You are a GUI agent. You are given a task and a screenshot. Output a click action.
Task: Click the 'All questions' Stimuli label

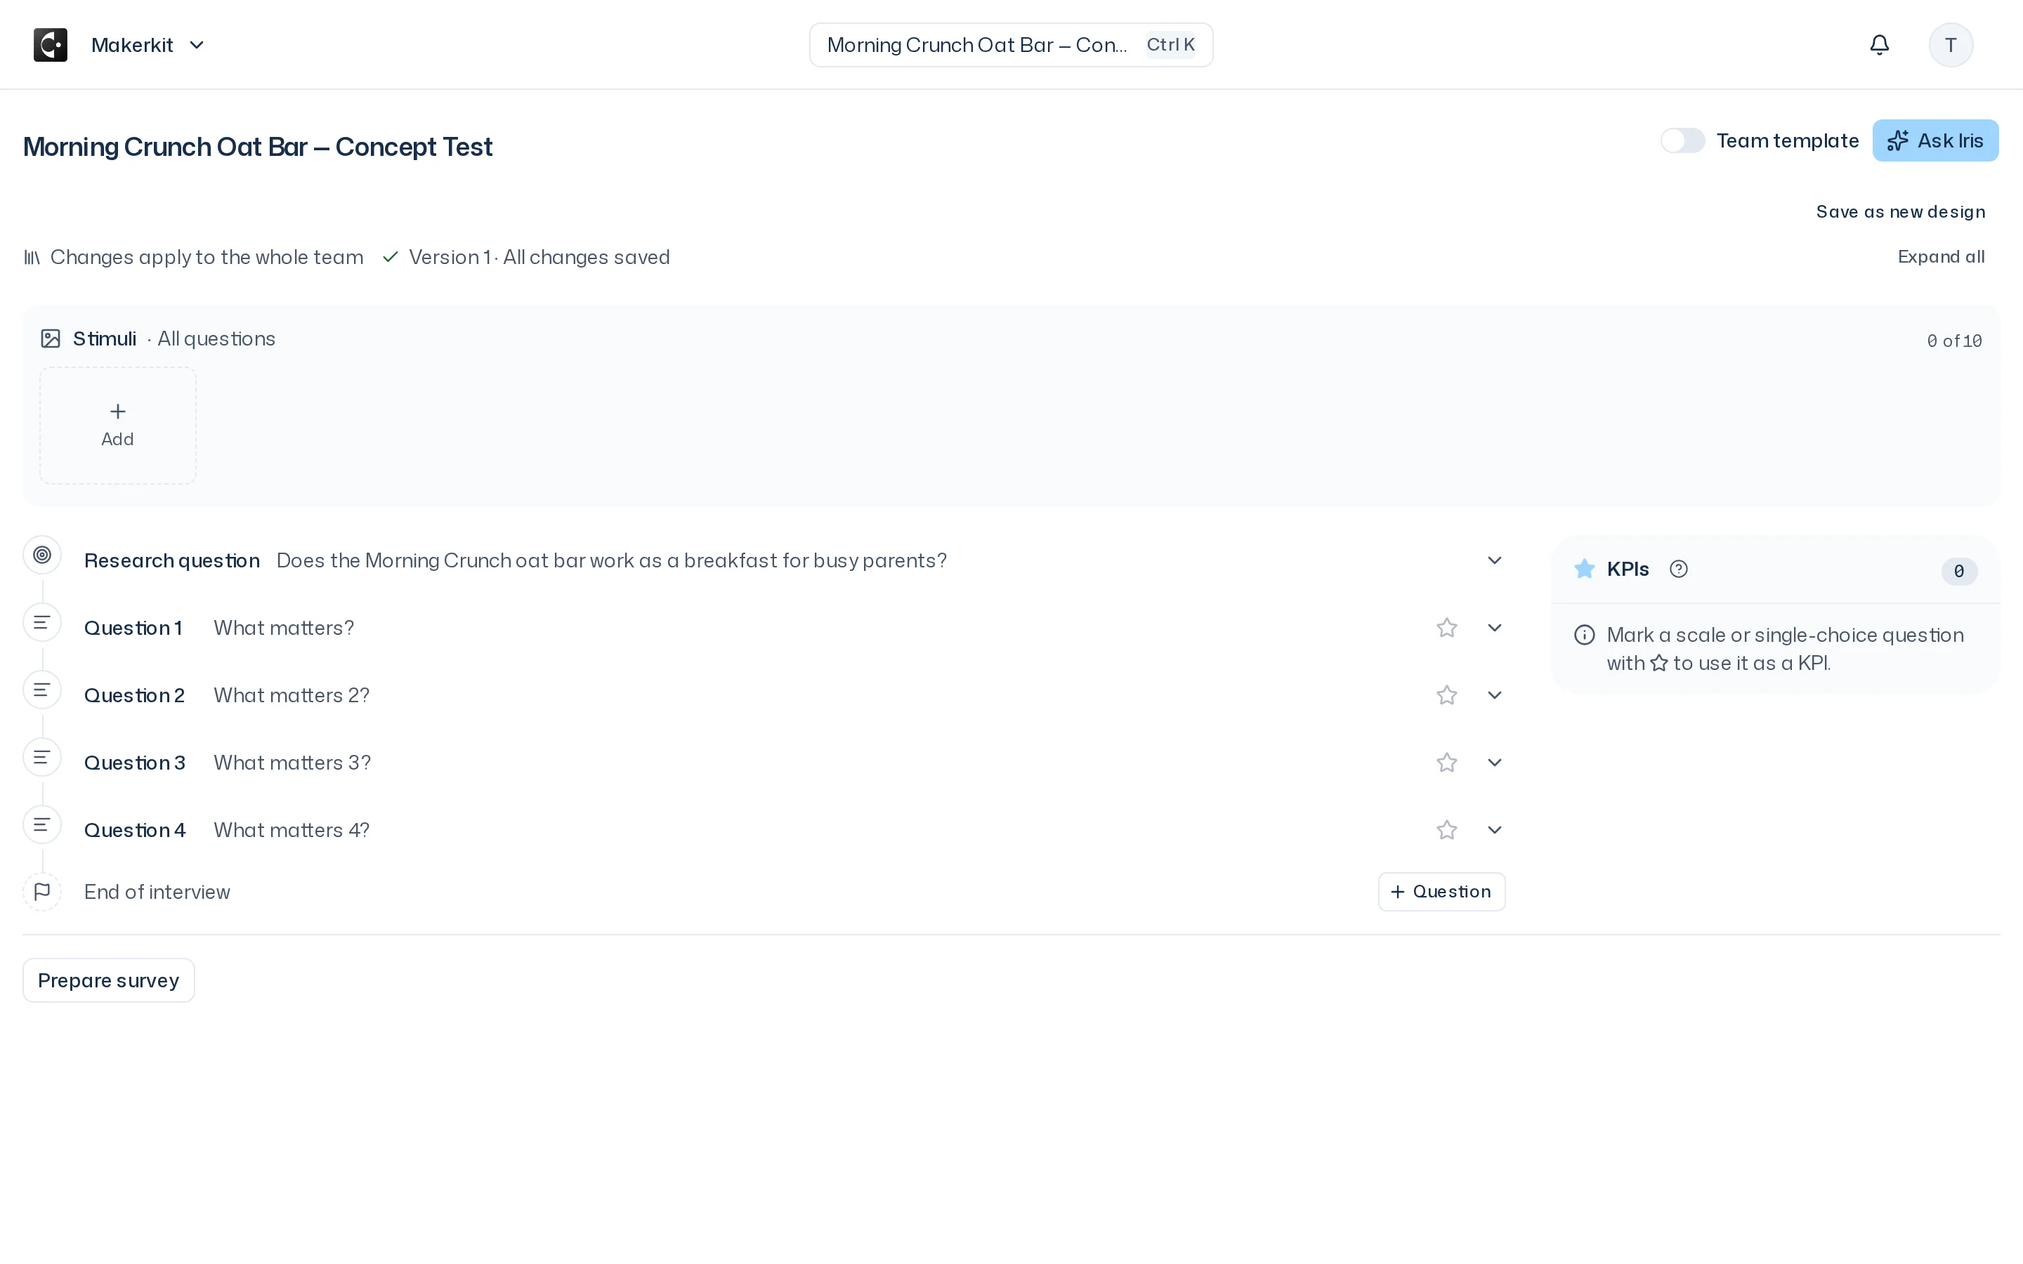tap(216, 338)
